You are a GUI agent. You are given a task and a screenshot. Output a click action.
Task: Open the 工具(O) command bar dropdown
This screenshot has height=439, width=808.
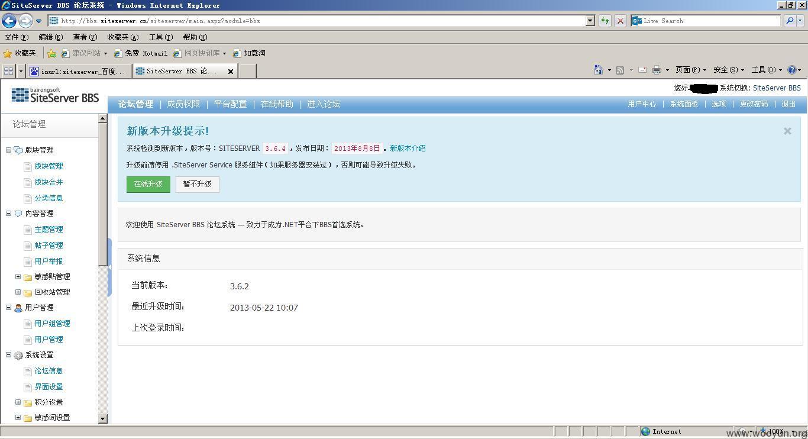point(767,70)
